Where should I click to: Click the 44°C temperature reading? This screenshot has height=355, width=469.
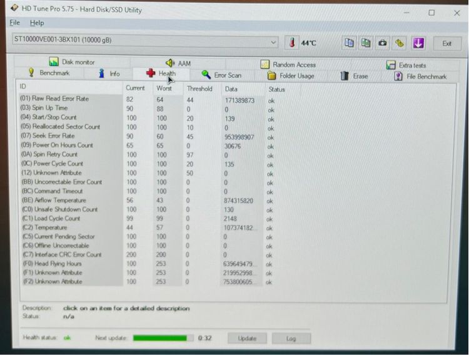click(x=308, y=43)
